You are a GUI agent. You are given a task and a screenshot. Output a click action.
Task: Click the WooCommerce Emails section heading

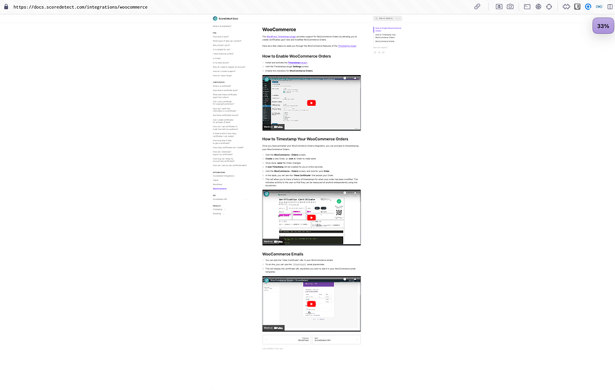tap(283, 254)
